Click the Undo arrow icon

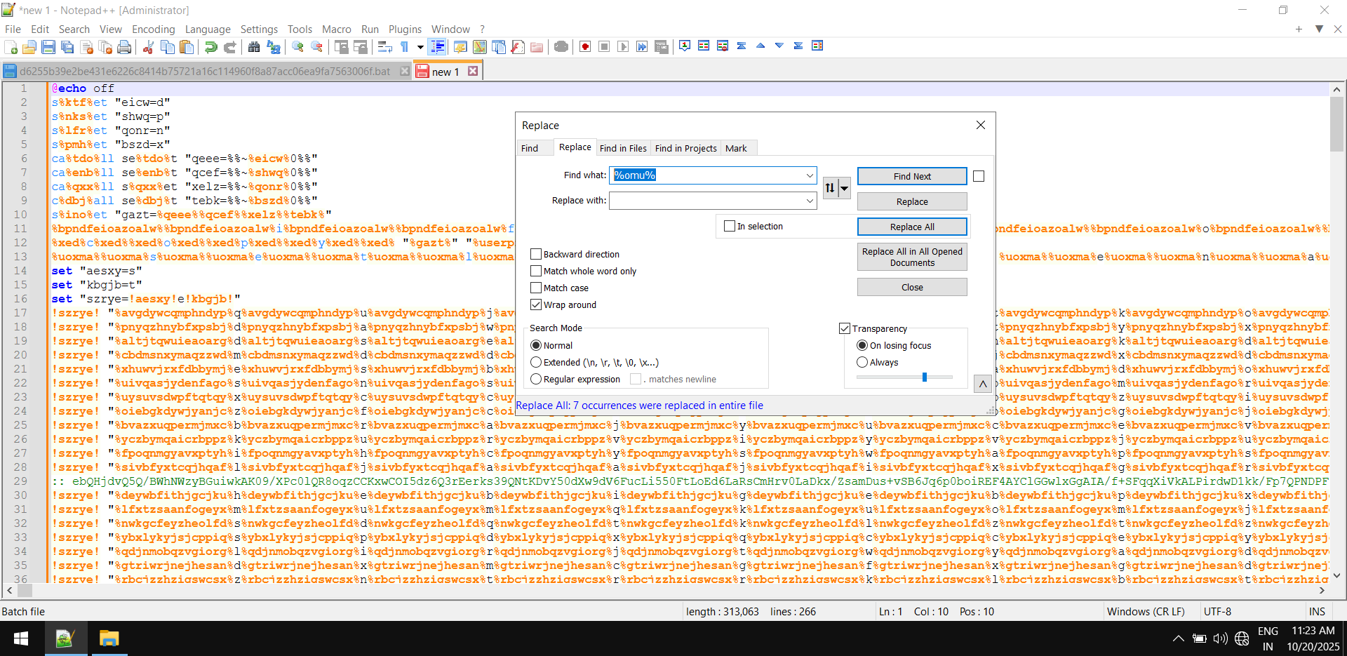(x=210, y=47)
